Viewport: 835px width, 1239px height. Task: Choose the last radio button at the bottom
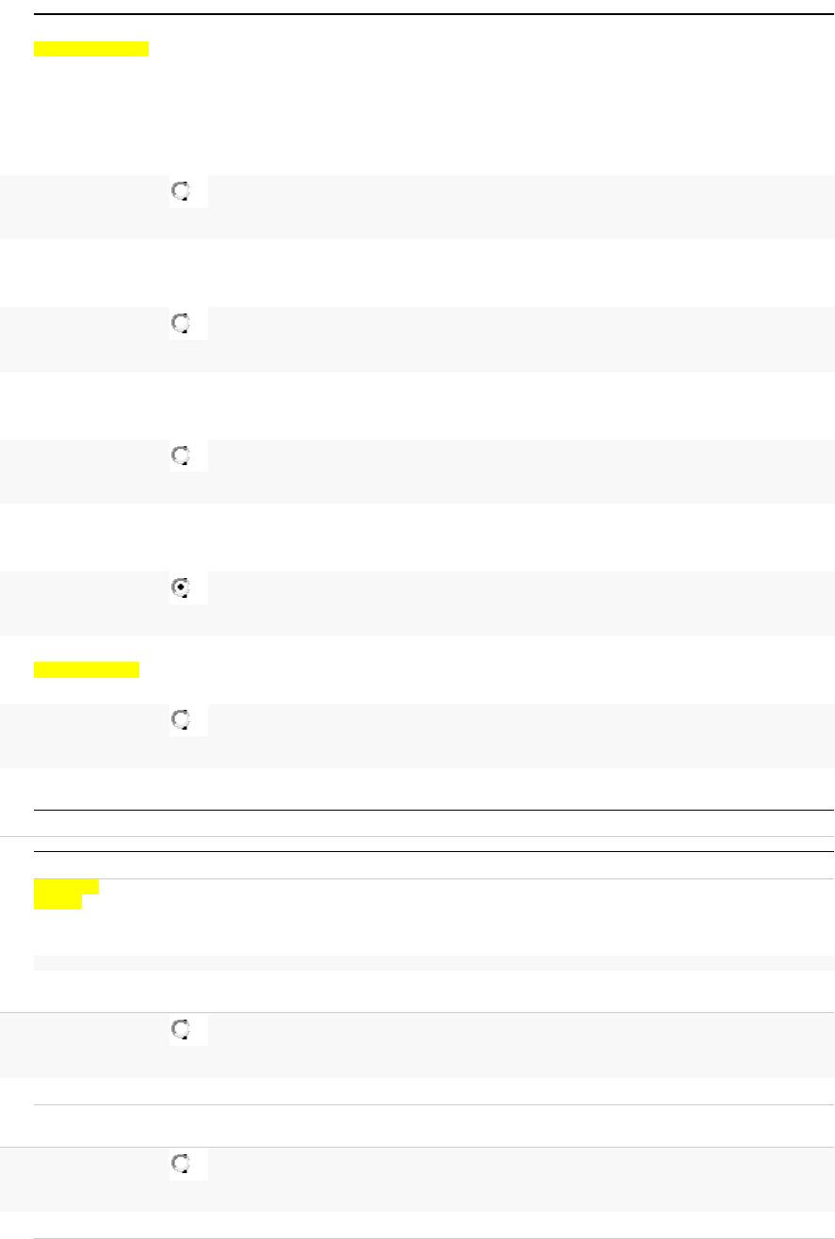[x=181, y=1165]
